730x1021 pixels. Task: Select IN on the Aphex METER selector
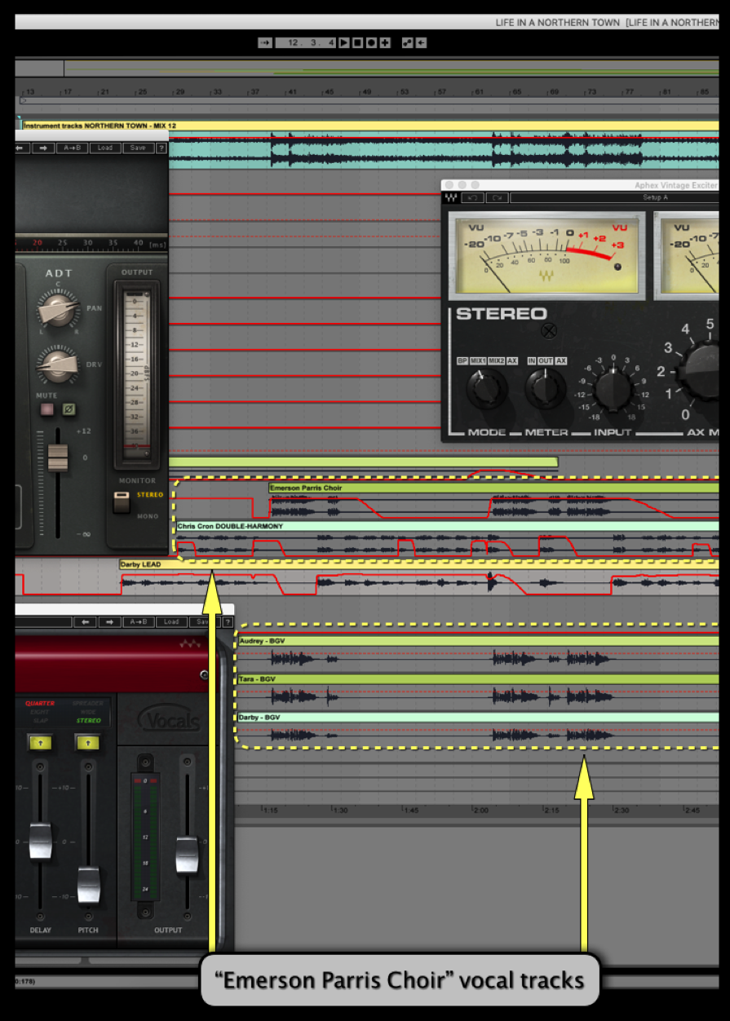pyautogui.click(x=532, y=360)
